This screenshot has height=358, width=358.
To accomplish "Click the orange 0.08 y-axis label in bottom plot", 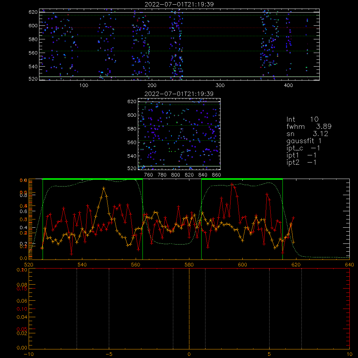I will click(22, 285).
